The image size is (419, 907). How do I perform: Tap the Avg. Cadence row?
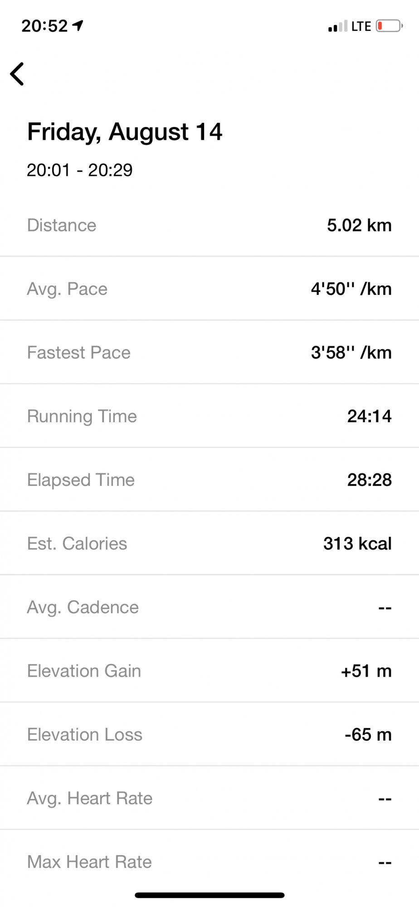(x=209, y=607)
